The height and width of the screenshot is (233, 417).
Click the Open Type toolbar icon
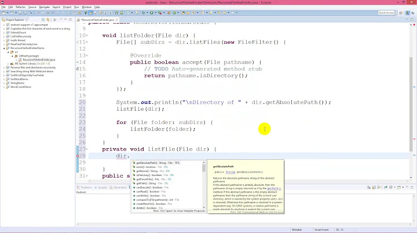point(183,13)
